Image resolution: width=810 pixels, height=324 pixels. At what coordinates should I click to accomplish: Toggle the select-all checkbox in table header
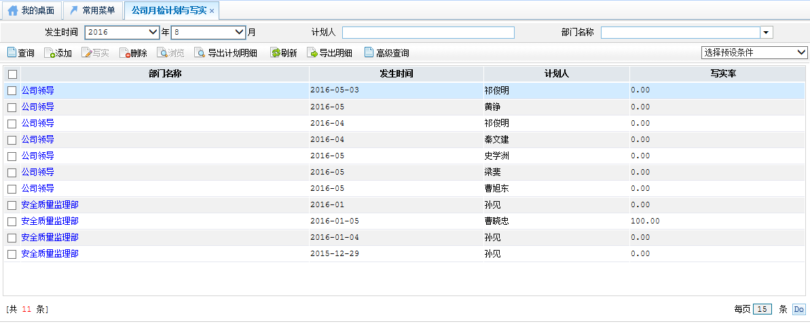coord(12,74)
